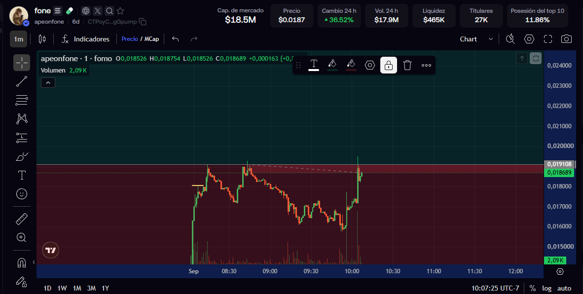Click the 0,019108 price label on axis

(x=559, y=164)
